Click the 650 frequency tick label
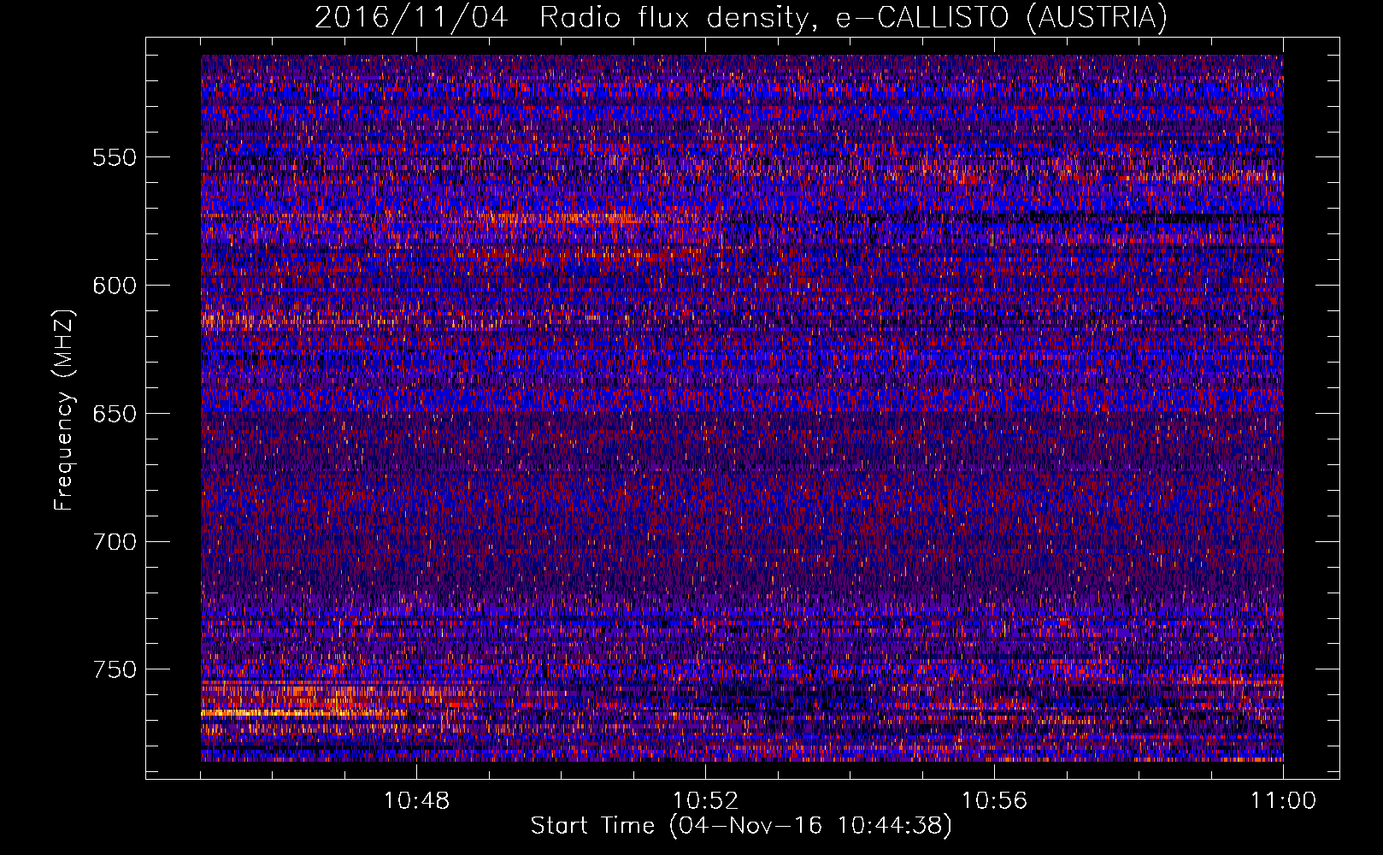 click(x=115, y=414)
